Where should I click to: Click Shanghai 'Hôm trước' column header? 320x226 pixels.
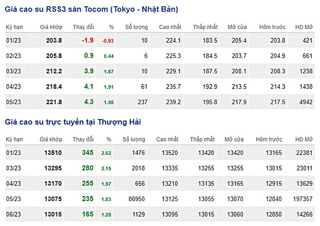click(269, 139)
